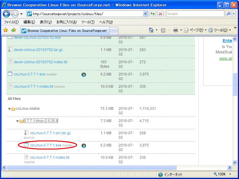Click the vertical scrollbar up arrow

coord(235,39)
